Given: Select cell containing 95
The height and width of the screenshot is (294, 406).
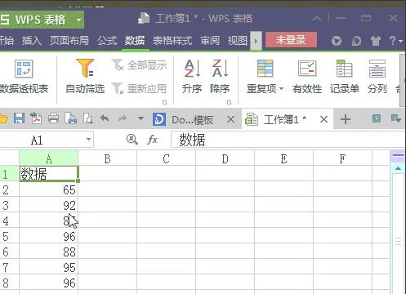Looking at the screenshot, I should [x=49, y=267].
